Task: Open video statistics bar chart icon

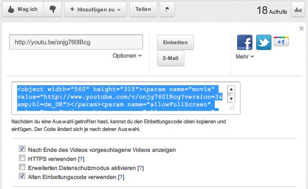Action: click(298, 10)
